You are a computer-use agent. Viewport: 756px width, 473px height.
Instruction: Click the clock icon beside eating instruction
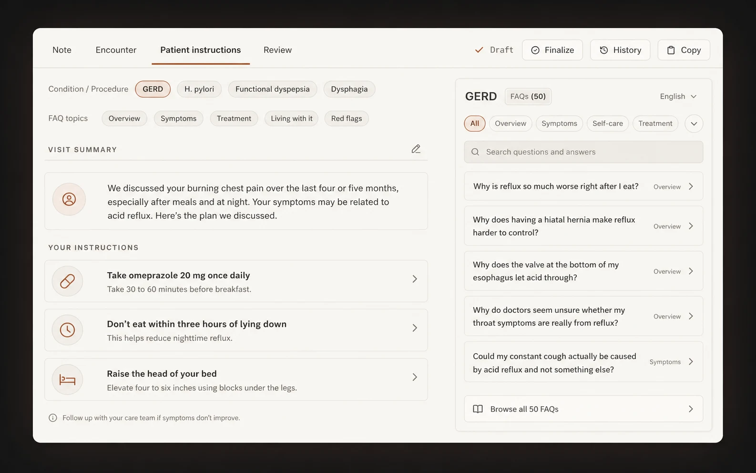(x=67, y=330)
